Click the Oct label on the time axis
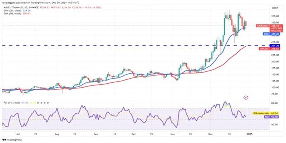Screen dimensions: 286x143 134,134
